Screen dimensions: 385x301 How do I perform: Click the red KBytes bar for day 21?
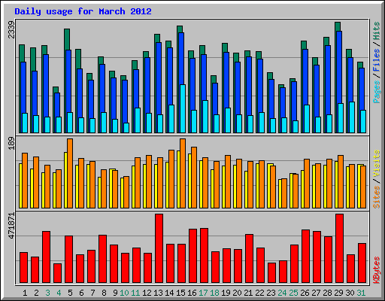pos(249,259)
